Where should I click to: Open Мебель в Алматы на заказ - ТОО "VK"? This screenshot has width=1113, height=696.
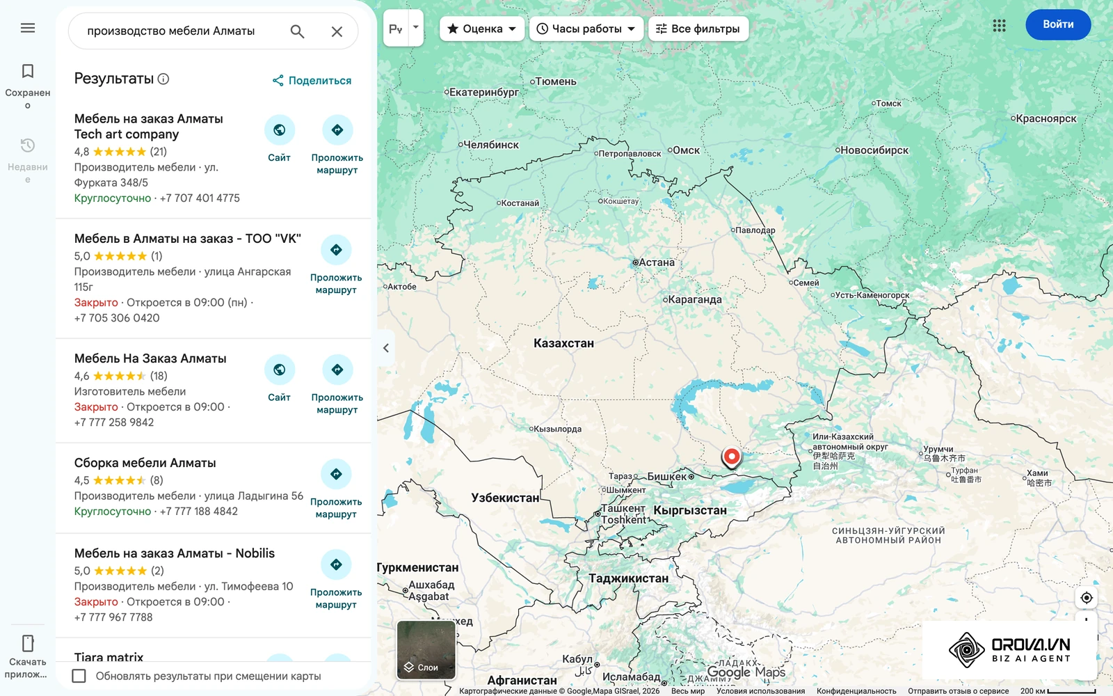click(x=188, y=239)
